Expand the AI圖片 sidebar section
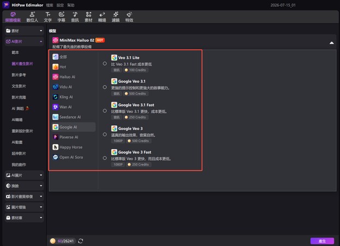 point(24,175)
